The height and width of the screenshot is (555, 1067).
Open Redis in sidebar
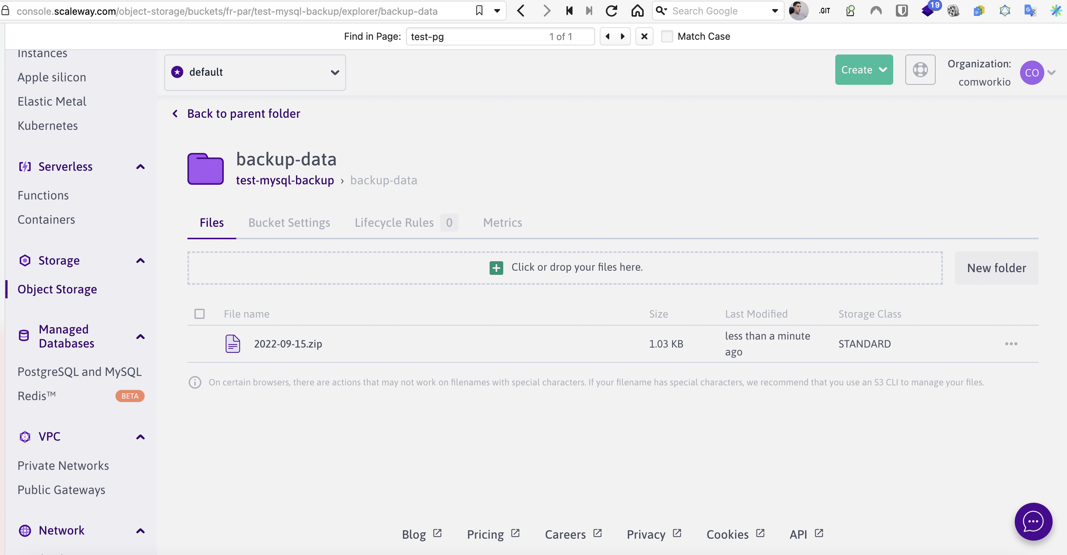(36, 396)
